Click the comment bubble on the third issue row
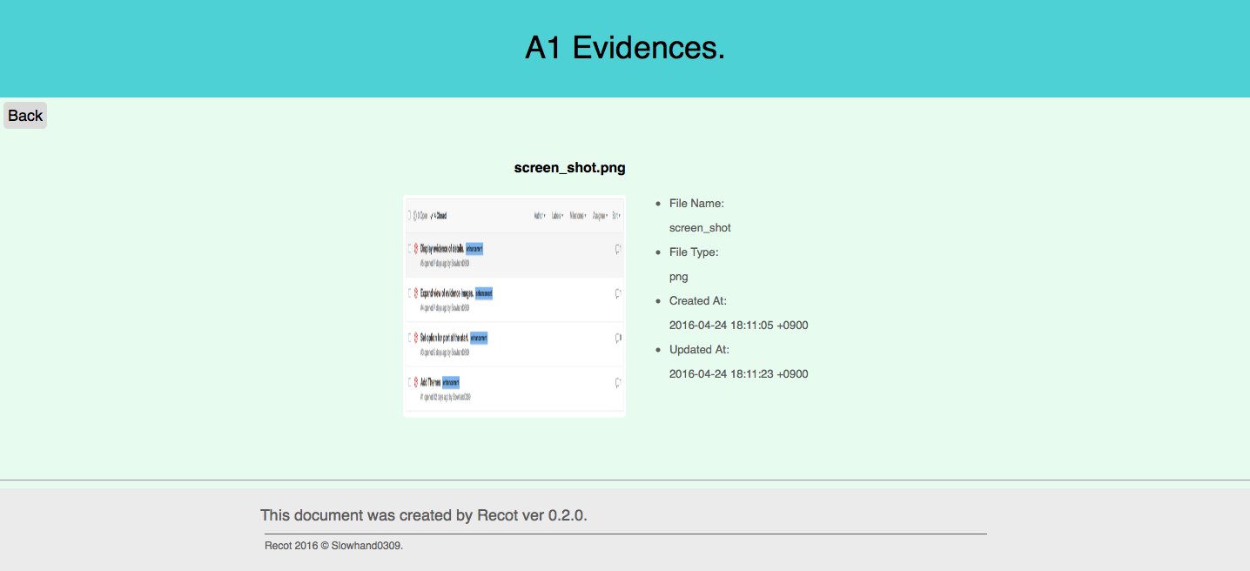The width and height of the screenshot is (1250, 571). 618,338
